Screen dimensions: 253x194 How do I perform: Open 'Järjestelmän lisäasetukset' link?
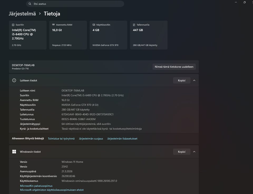click(x=122, y=139)
